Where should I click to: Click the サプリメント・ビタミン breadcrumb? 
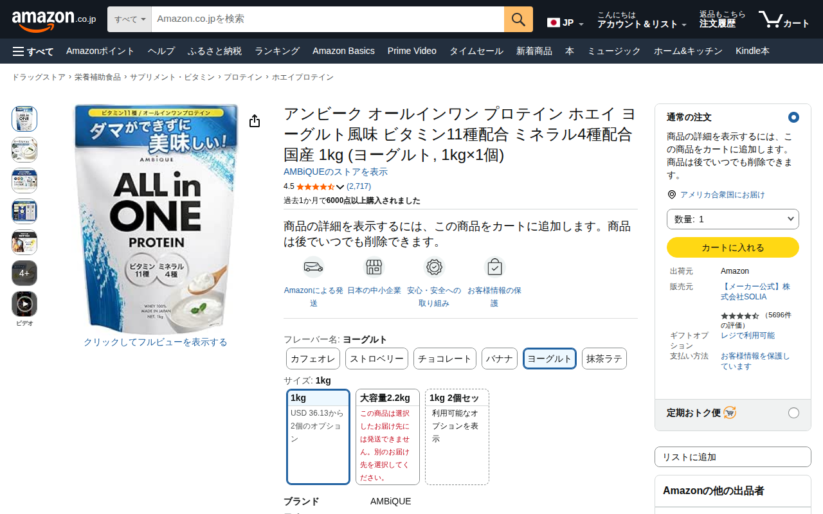pyautogui.click(x=172, y=77)
